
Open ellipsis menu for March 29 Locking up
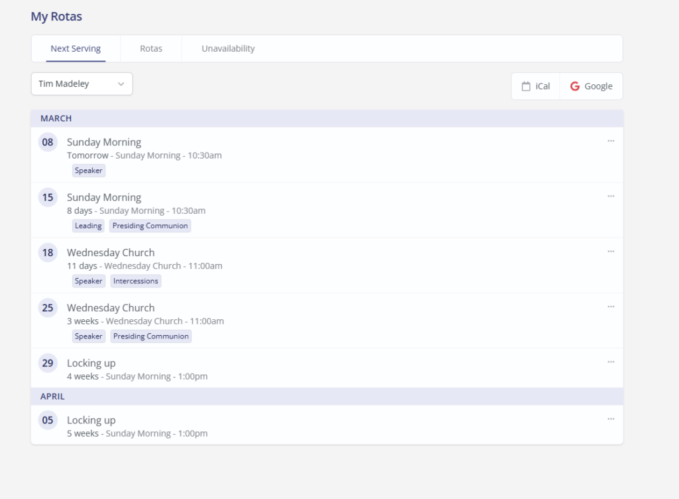point(611,361)
